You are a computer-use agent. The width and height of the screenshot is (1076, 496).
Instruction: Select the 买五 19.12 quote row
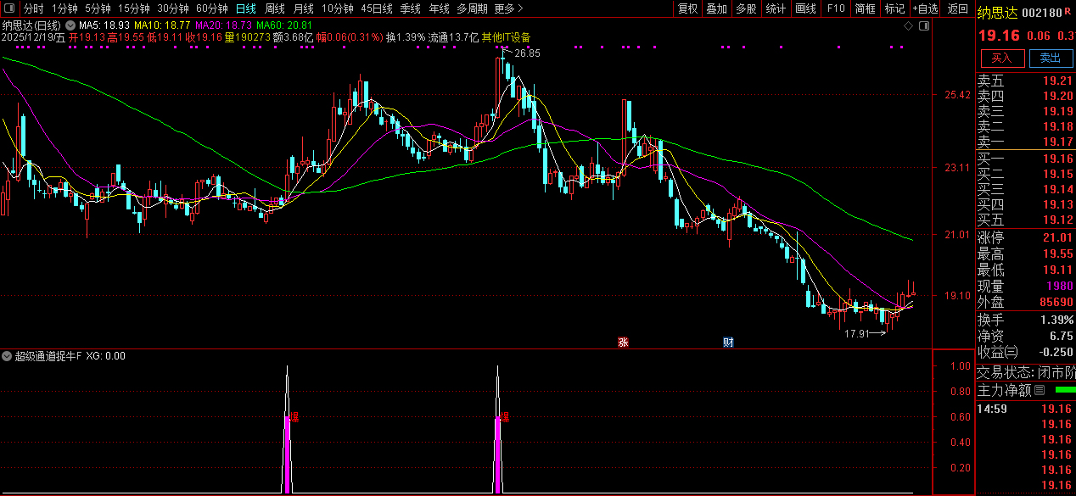coord(1025,220)
